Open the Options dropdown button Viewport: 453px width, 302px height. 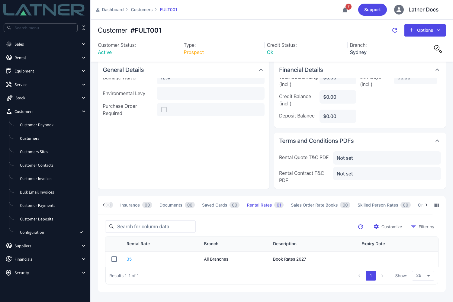coord(425,30)
